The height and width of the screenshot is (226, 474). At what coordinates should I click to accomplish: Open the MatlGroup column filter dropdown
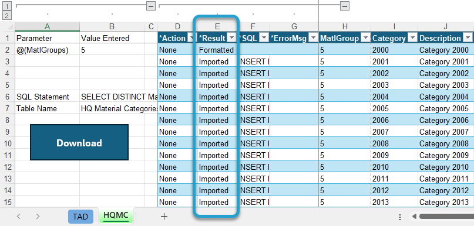click(x=365, y=38)
